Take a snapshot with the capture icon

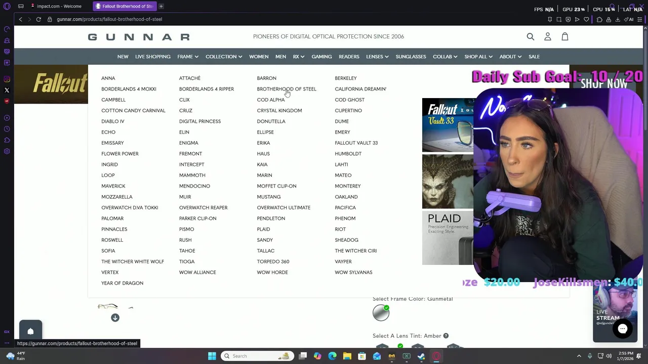[x=559, y=19]
